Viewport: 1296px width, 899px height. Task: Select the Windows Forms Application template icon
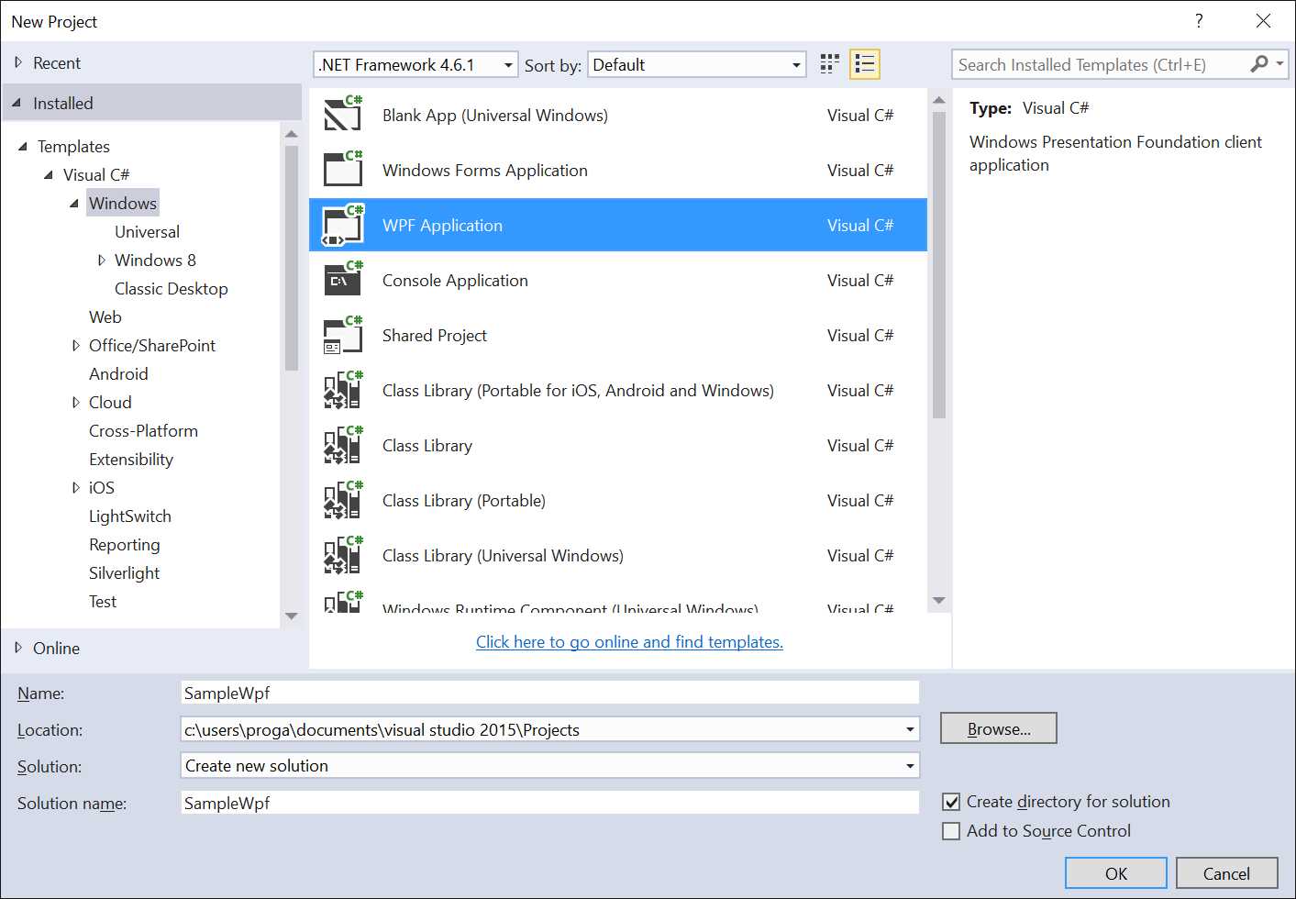341,170
